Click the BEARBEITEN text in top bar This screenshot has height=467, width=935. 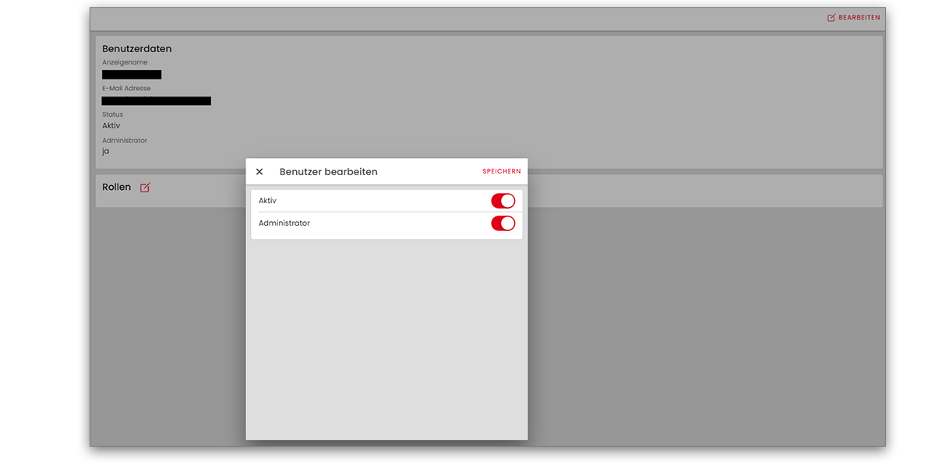[859, 17]
